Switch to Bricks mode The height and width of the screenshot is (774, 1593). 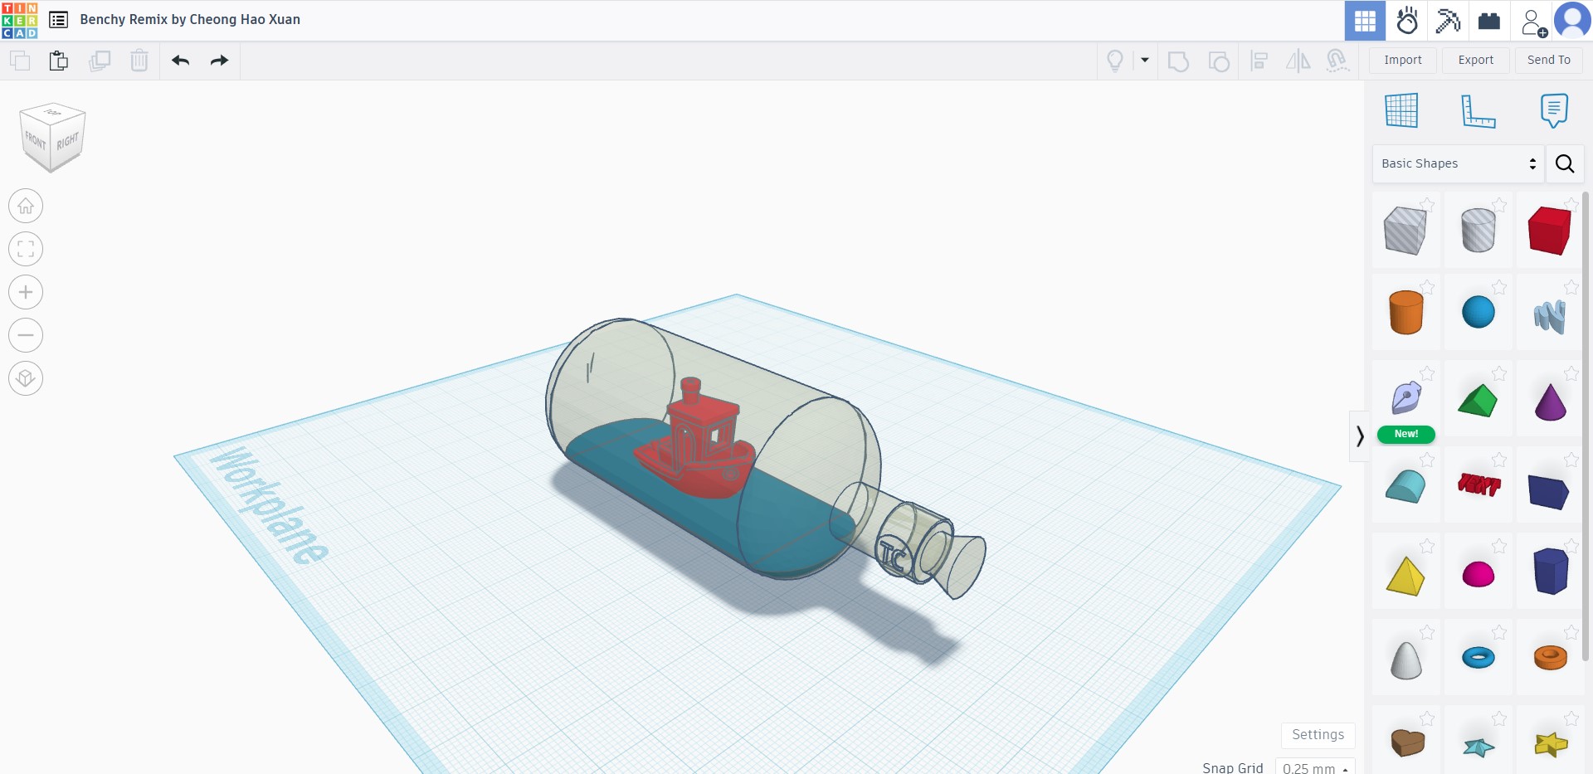[x=1489, y=21]
